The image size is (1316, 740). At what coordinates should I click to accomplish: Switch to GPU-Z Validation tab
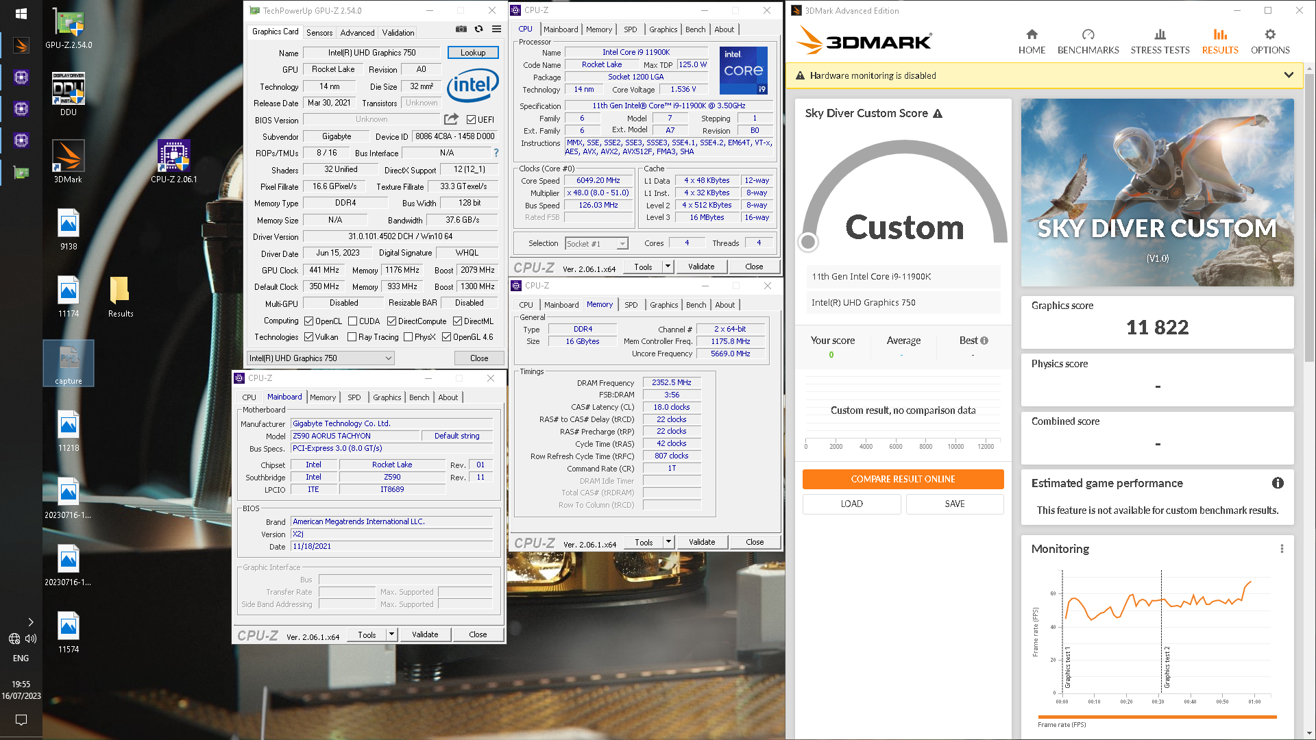pos(398,32)
